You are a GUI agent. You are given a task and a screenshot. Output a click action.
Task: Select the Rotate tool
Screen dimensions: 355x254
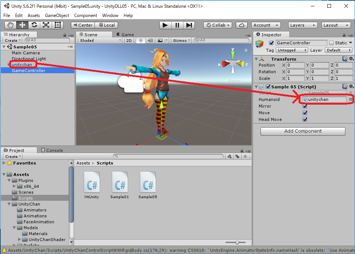34,25
